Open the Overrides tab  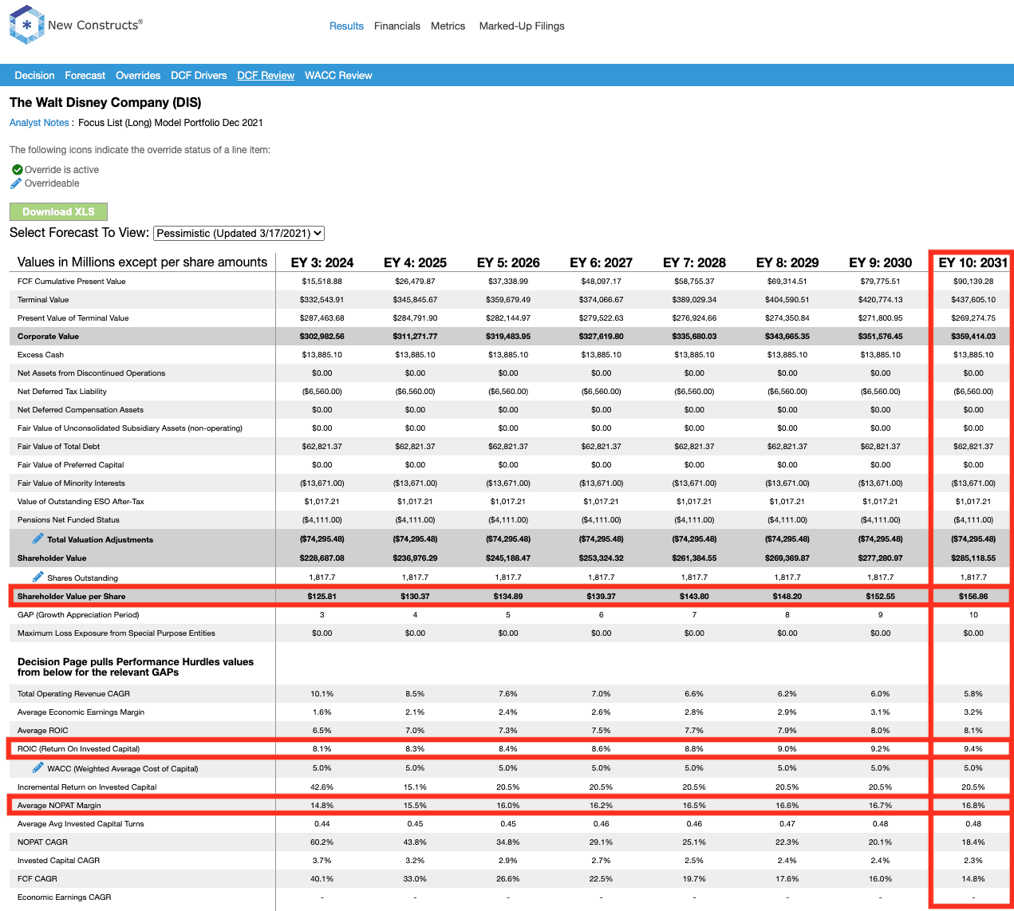click(138, 76)
